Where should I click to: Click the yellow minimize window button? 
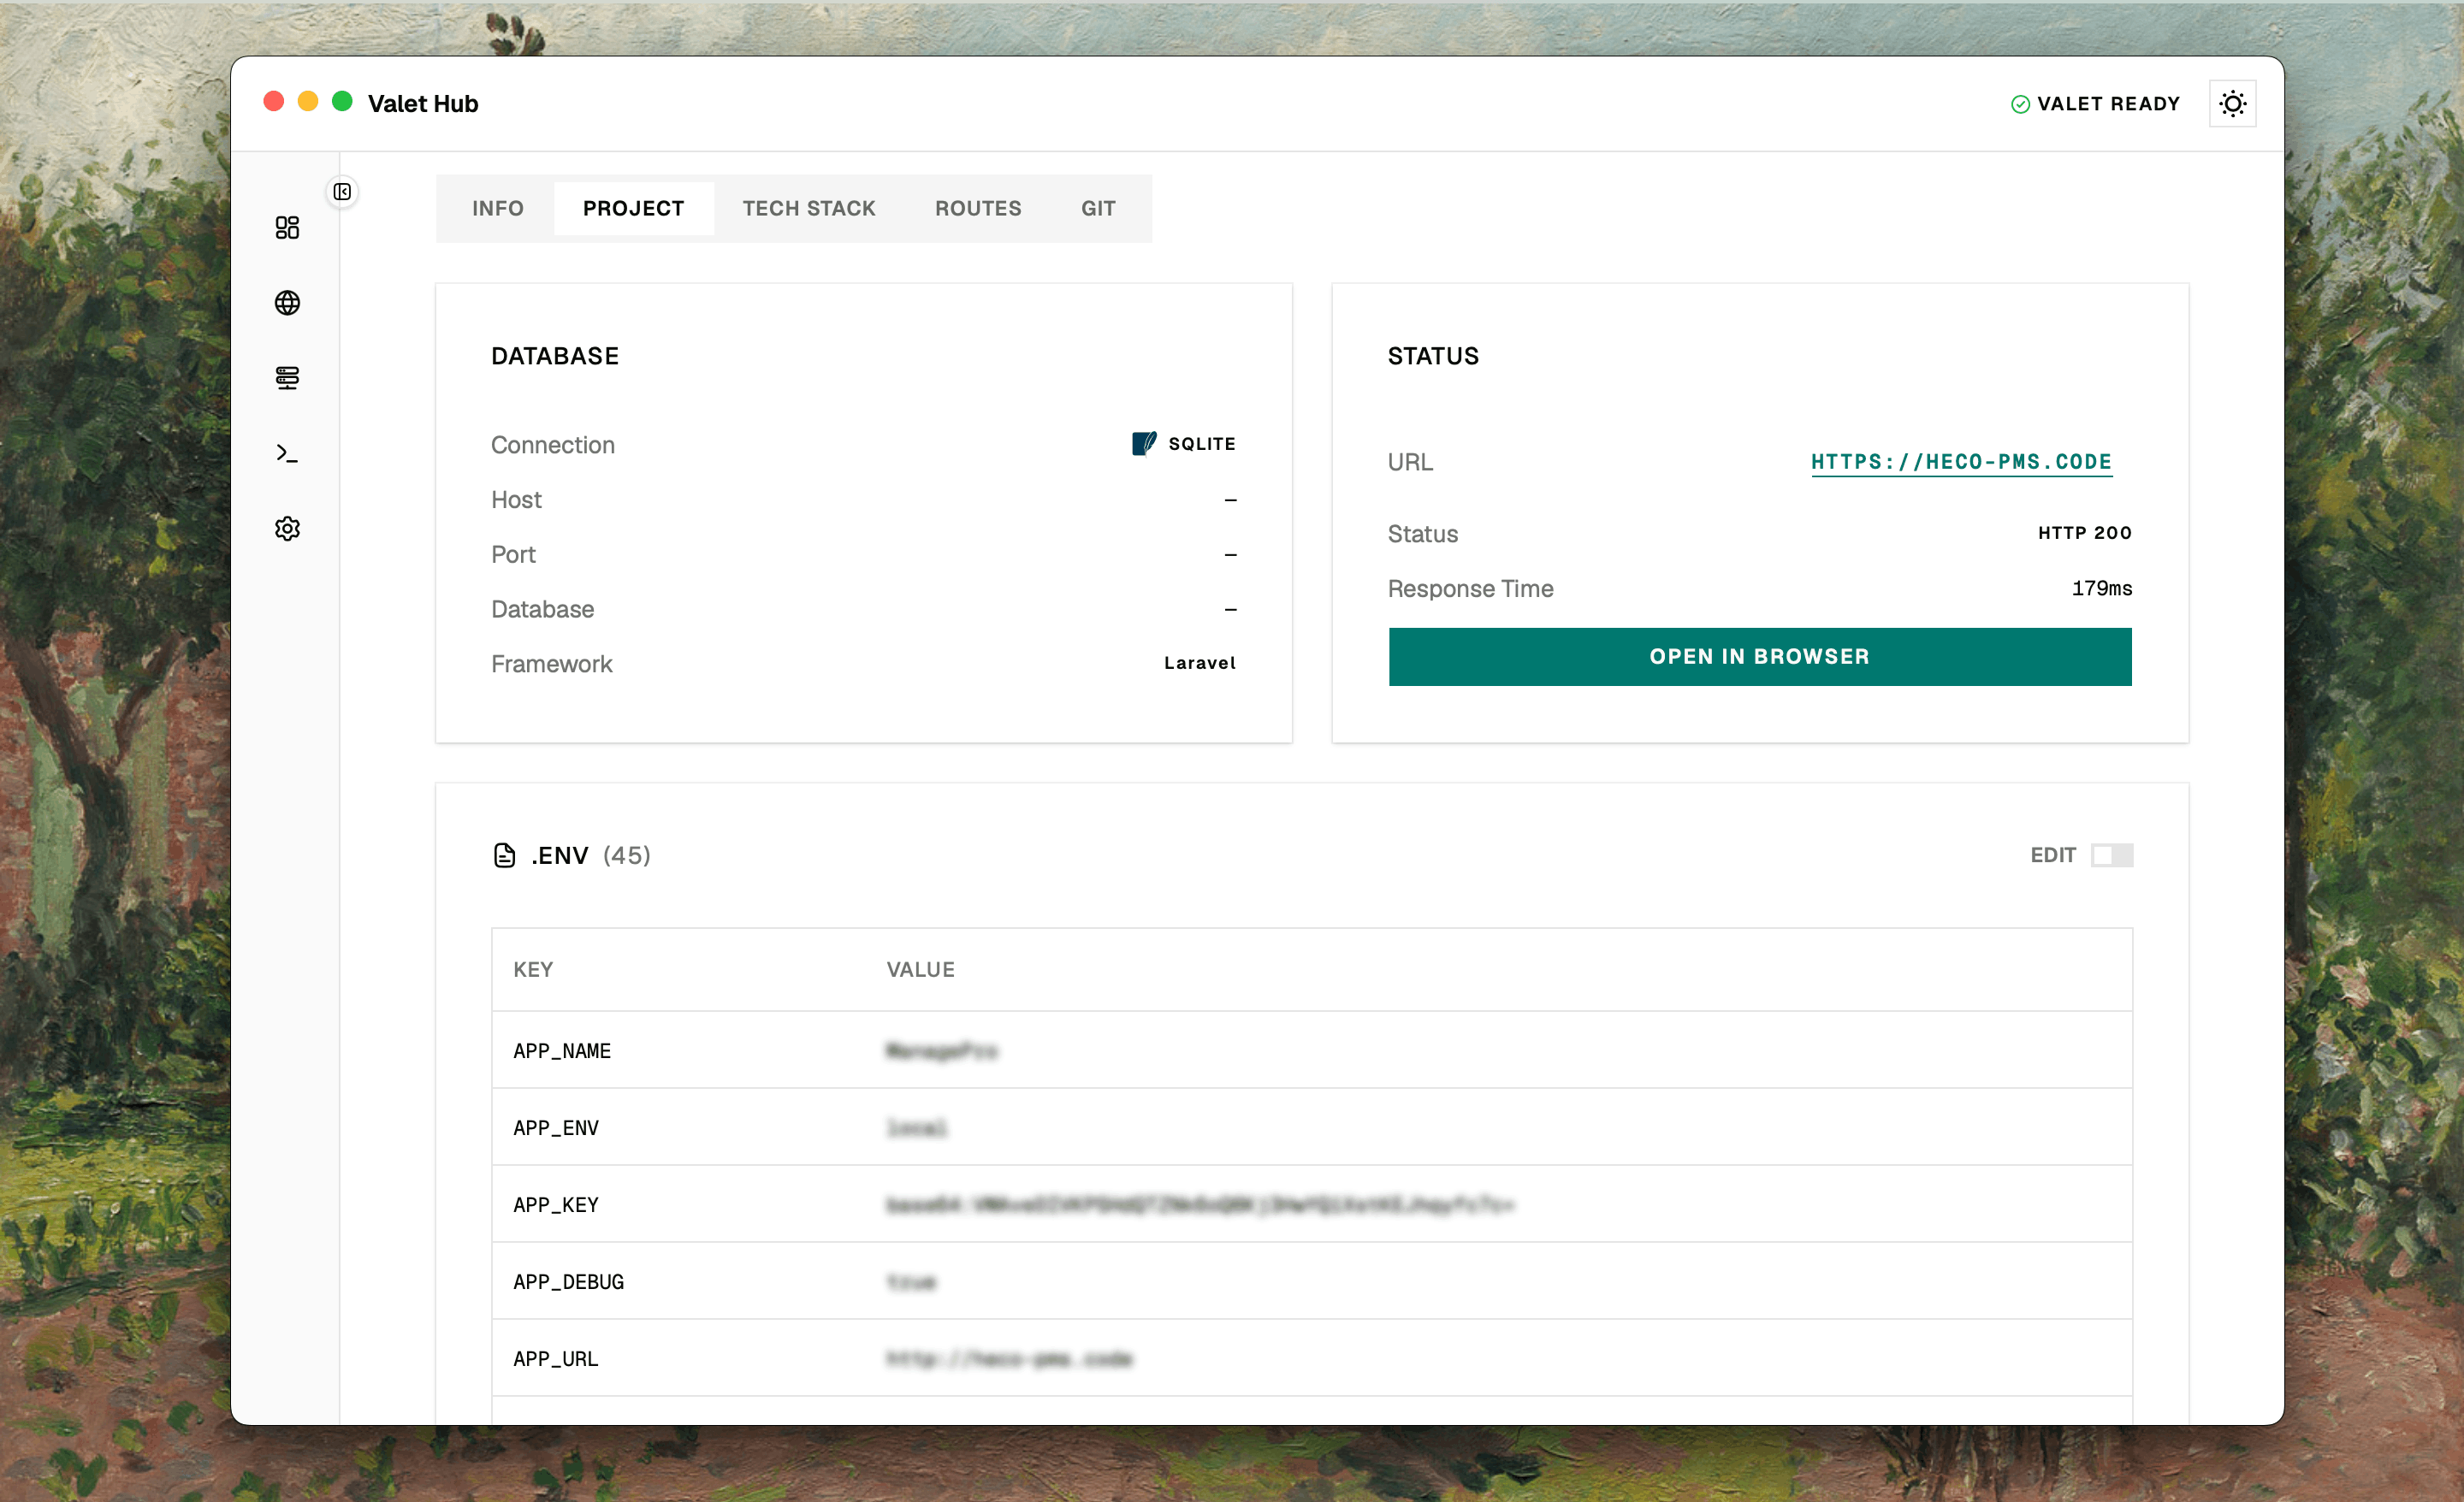[308, 101]
